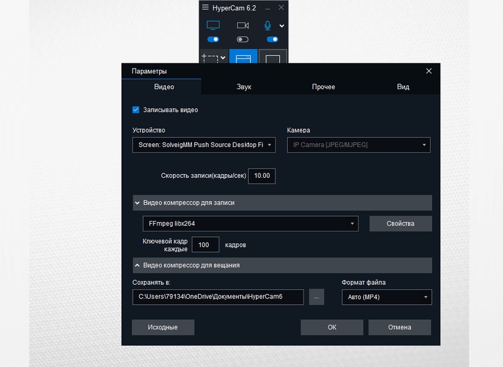This screenshot has height=367, width=503.
Task: Switch to the Видео tab
Action: click(x=162, y=87)
